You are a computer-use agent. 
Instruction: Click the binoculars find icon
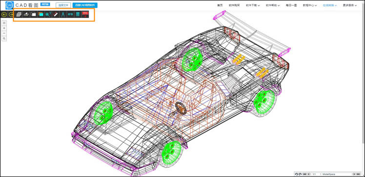pos(70,15)
